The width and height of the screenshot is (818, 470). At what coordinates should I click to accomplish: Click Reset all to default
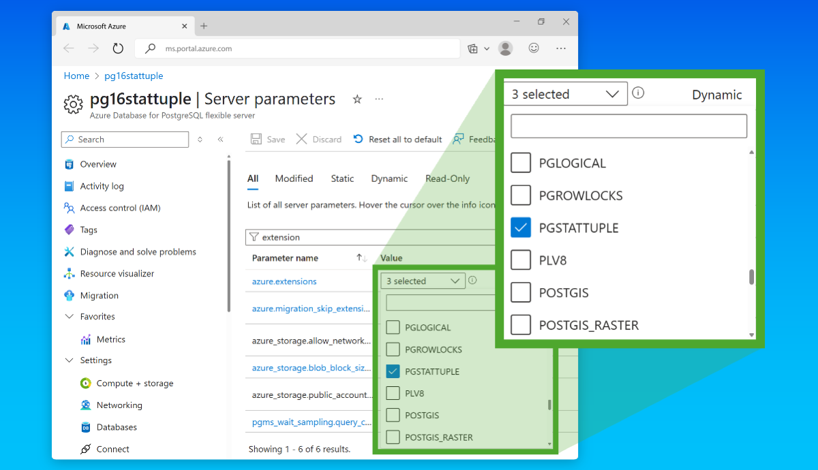pos(397,139)
